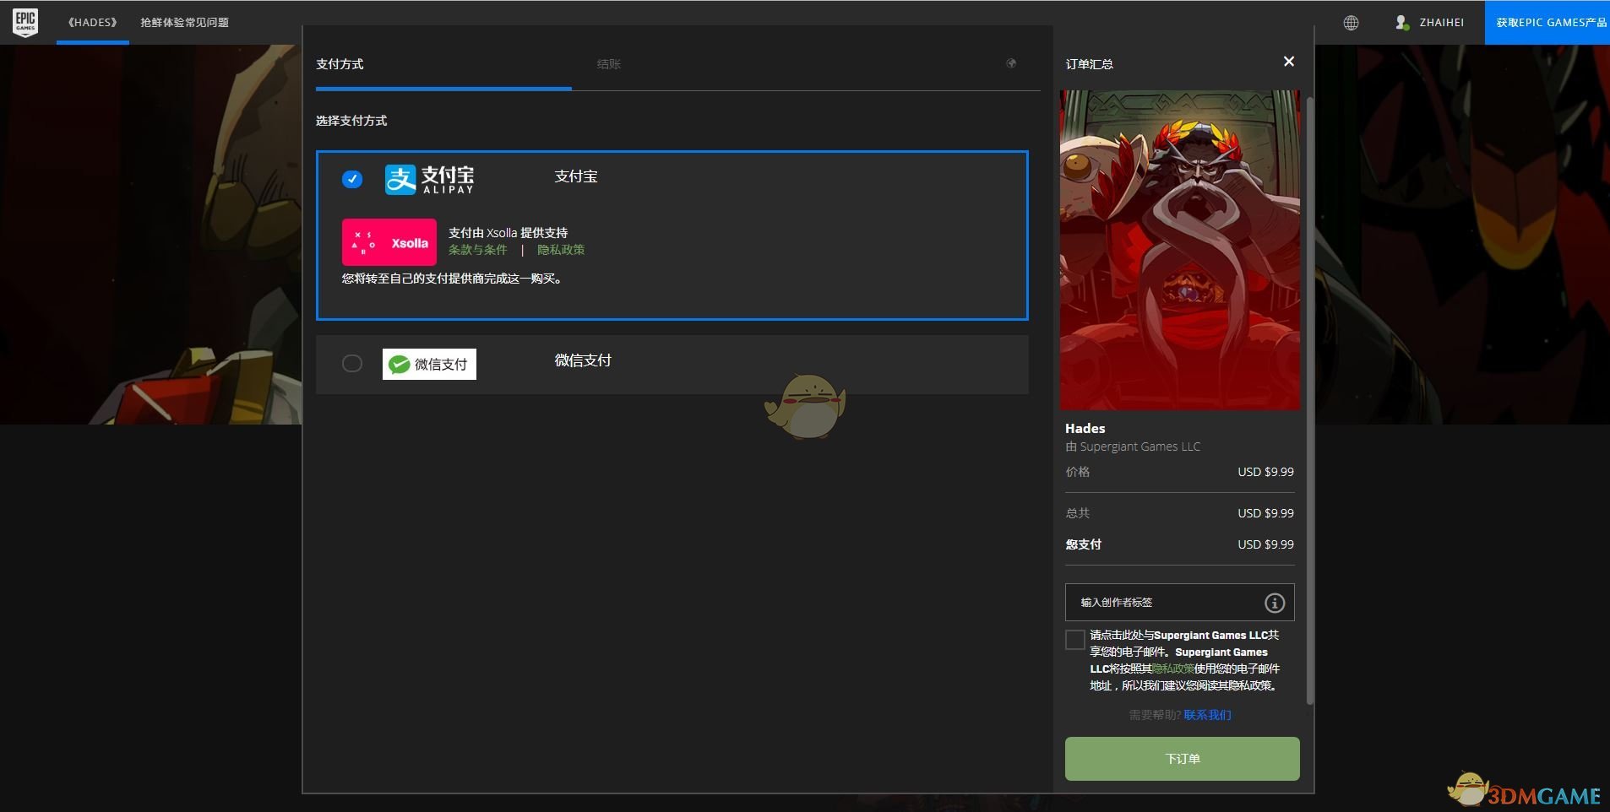Select the 微信支付 radio button

(x=352, y=363)
